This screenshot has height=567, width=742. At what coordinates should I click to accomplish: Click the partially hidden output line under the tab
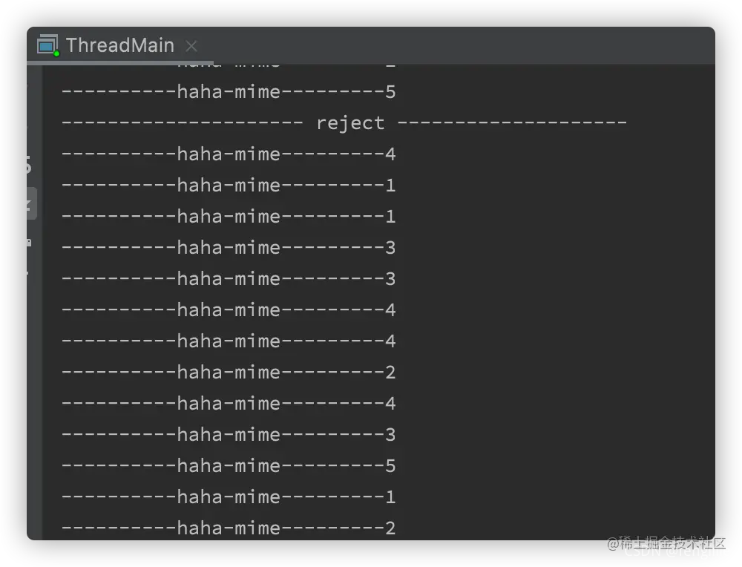229,66
